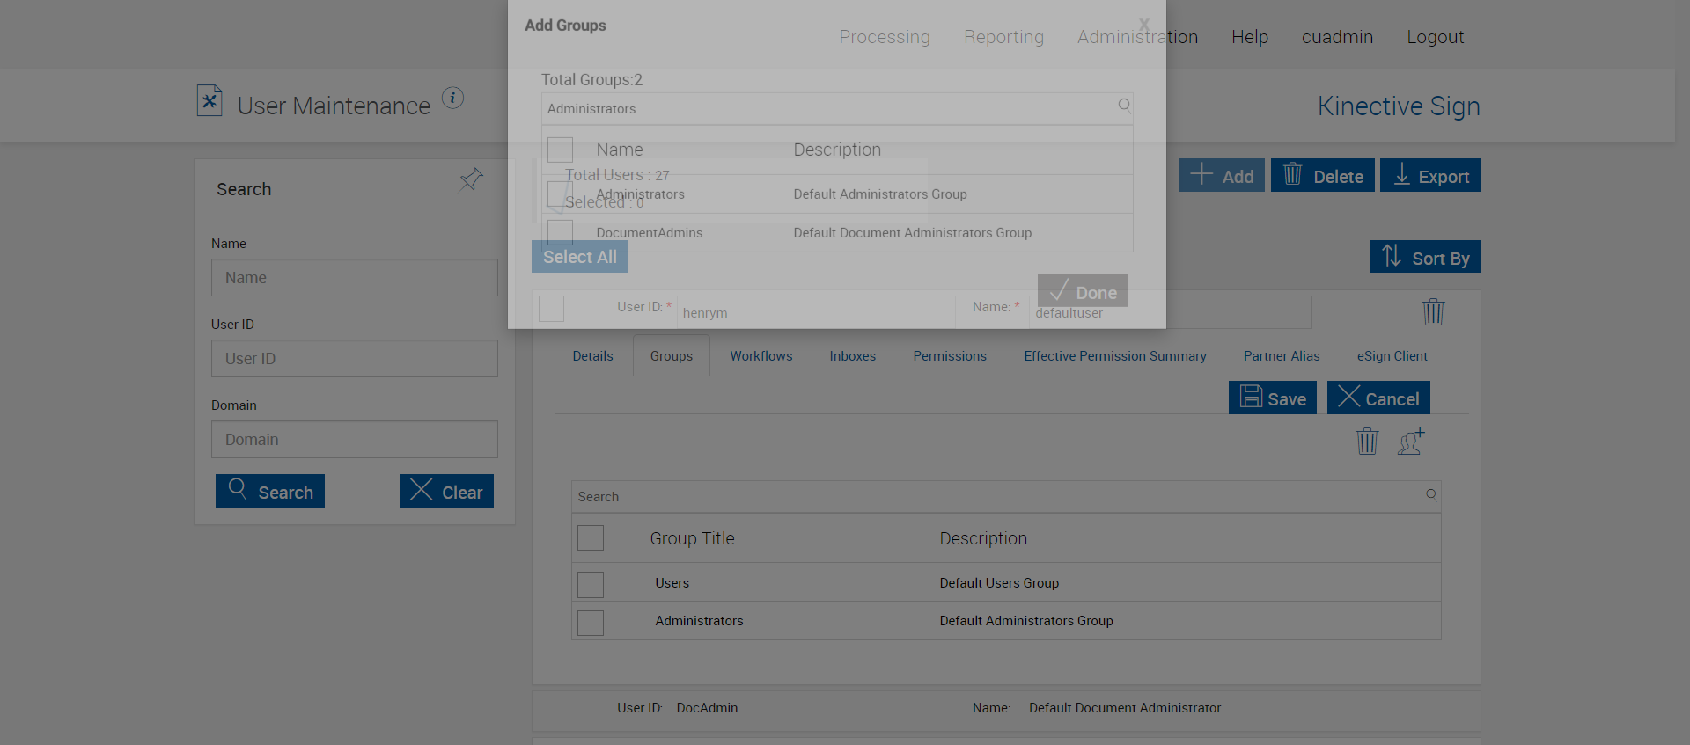1690x745 pixels.
Task: Click the Kinective Sign title text
Action: tap(1399, 106)
